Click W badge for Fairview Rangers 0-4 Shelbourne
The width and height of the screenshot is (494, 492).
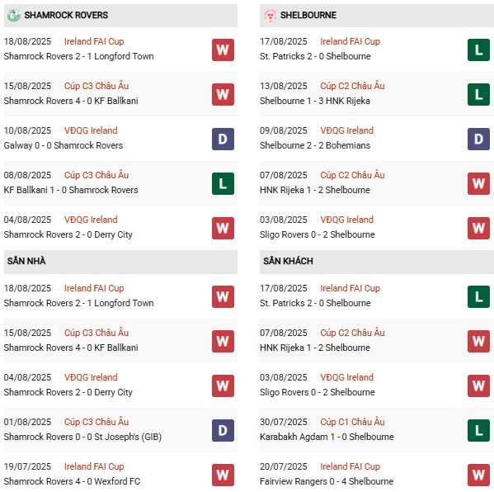[478, 475]
